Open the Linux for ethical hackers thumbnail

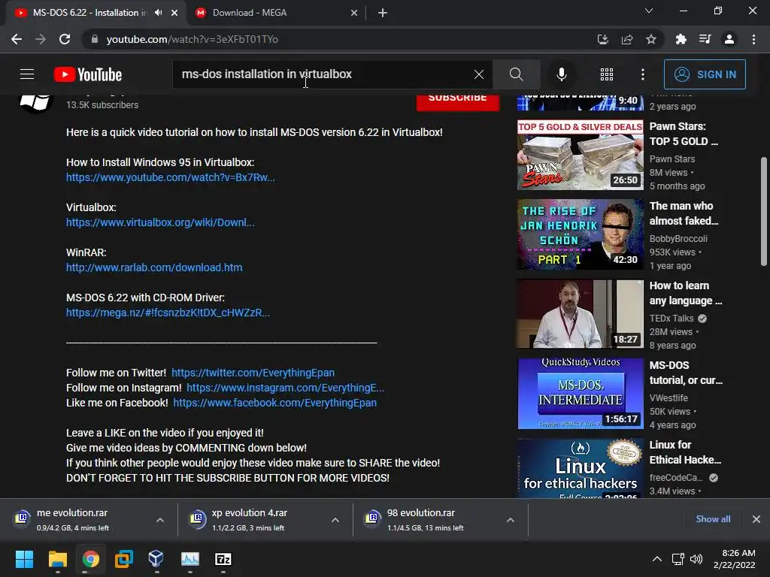pyautogui.click(x=580, y=468)
